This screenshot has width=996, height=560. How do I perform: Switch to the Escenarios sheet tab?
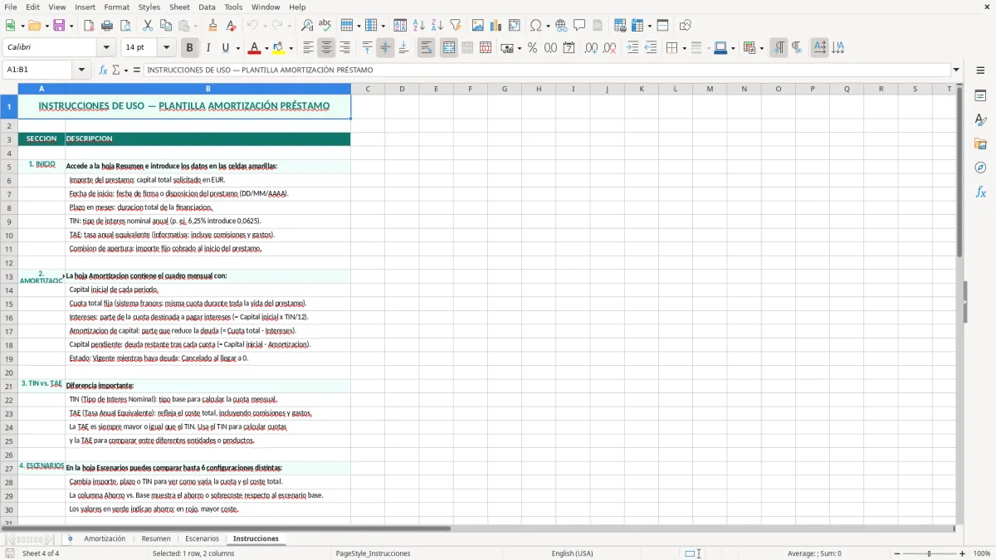pos(202,538)
